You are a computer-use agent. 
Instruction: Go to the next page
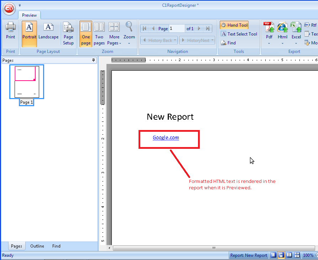click(199, 28)
